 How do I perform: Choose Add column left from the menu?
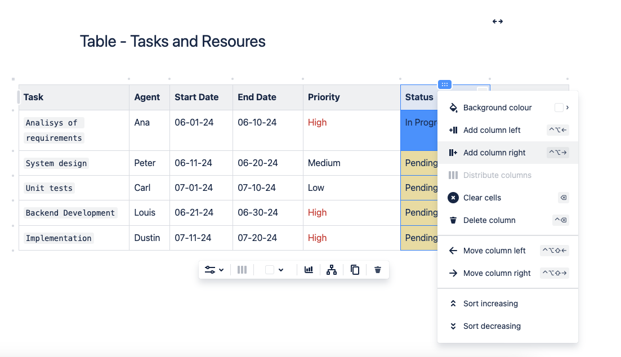(492, 130)
